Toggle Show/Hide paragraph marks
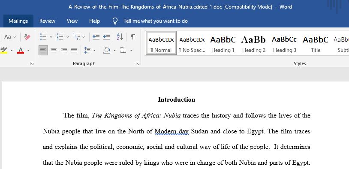This screenshot has height=169, width=349. click(x=132, y=37)
